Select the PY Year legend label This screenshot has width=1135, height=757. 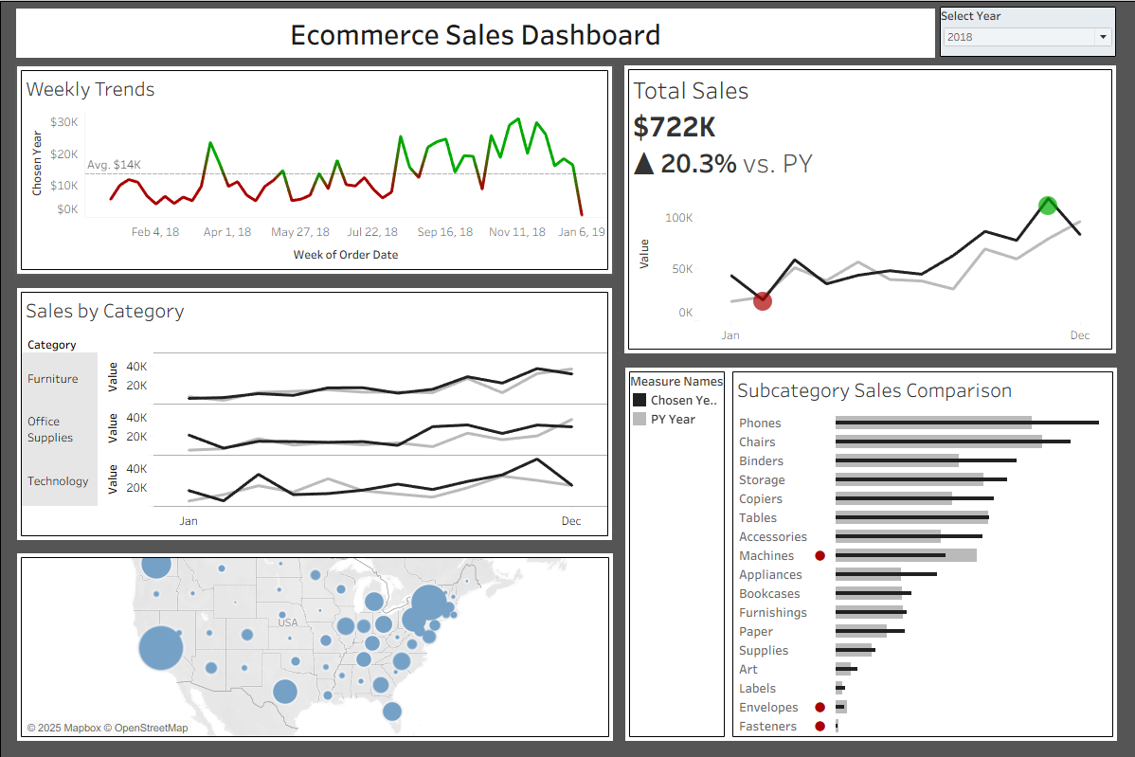click(673, 419)
